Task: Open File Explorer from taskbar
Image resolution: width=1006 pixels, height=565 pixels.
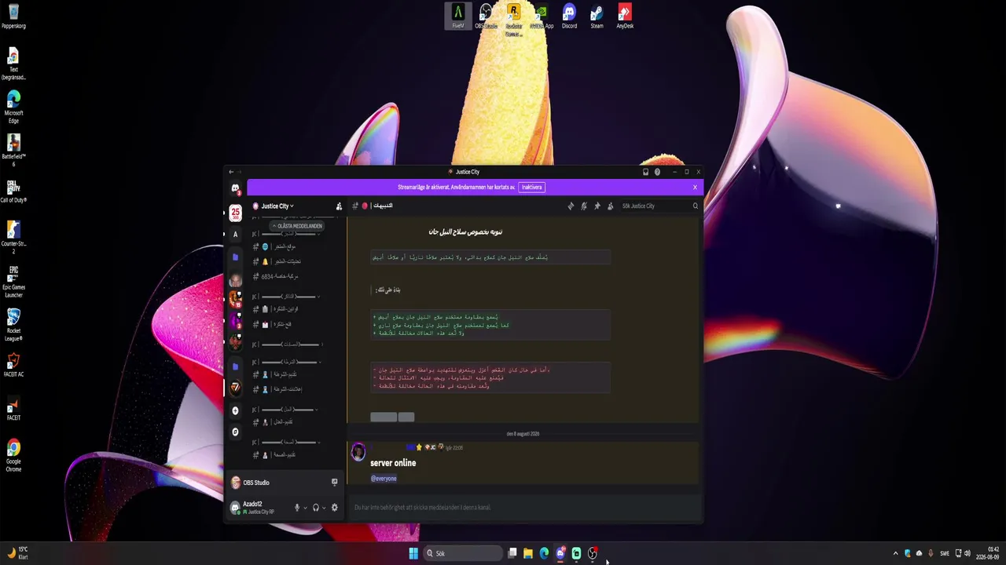Action: point(528,553)
